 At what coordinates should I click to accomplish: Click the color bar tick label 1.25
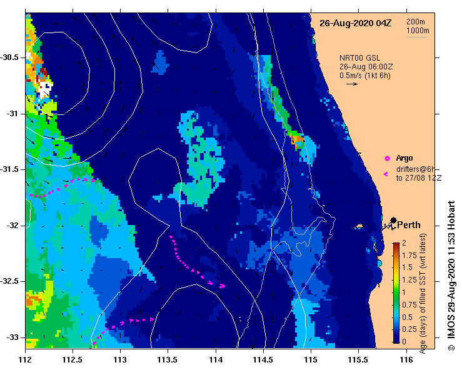pyautogui.click(x=409, y=280)
